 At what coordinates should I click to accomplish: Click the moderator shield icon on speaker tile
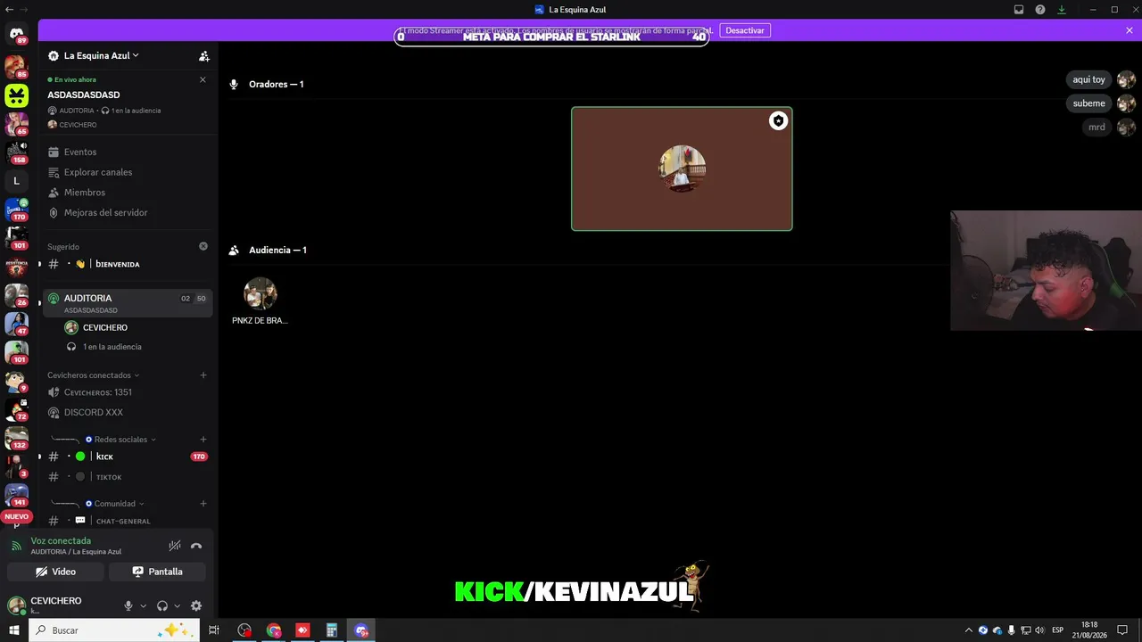tap(778, 120)
